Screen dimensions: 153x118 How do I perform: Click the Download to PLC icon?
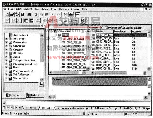[71, 14]
